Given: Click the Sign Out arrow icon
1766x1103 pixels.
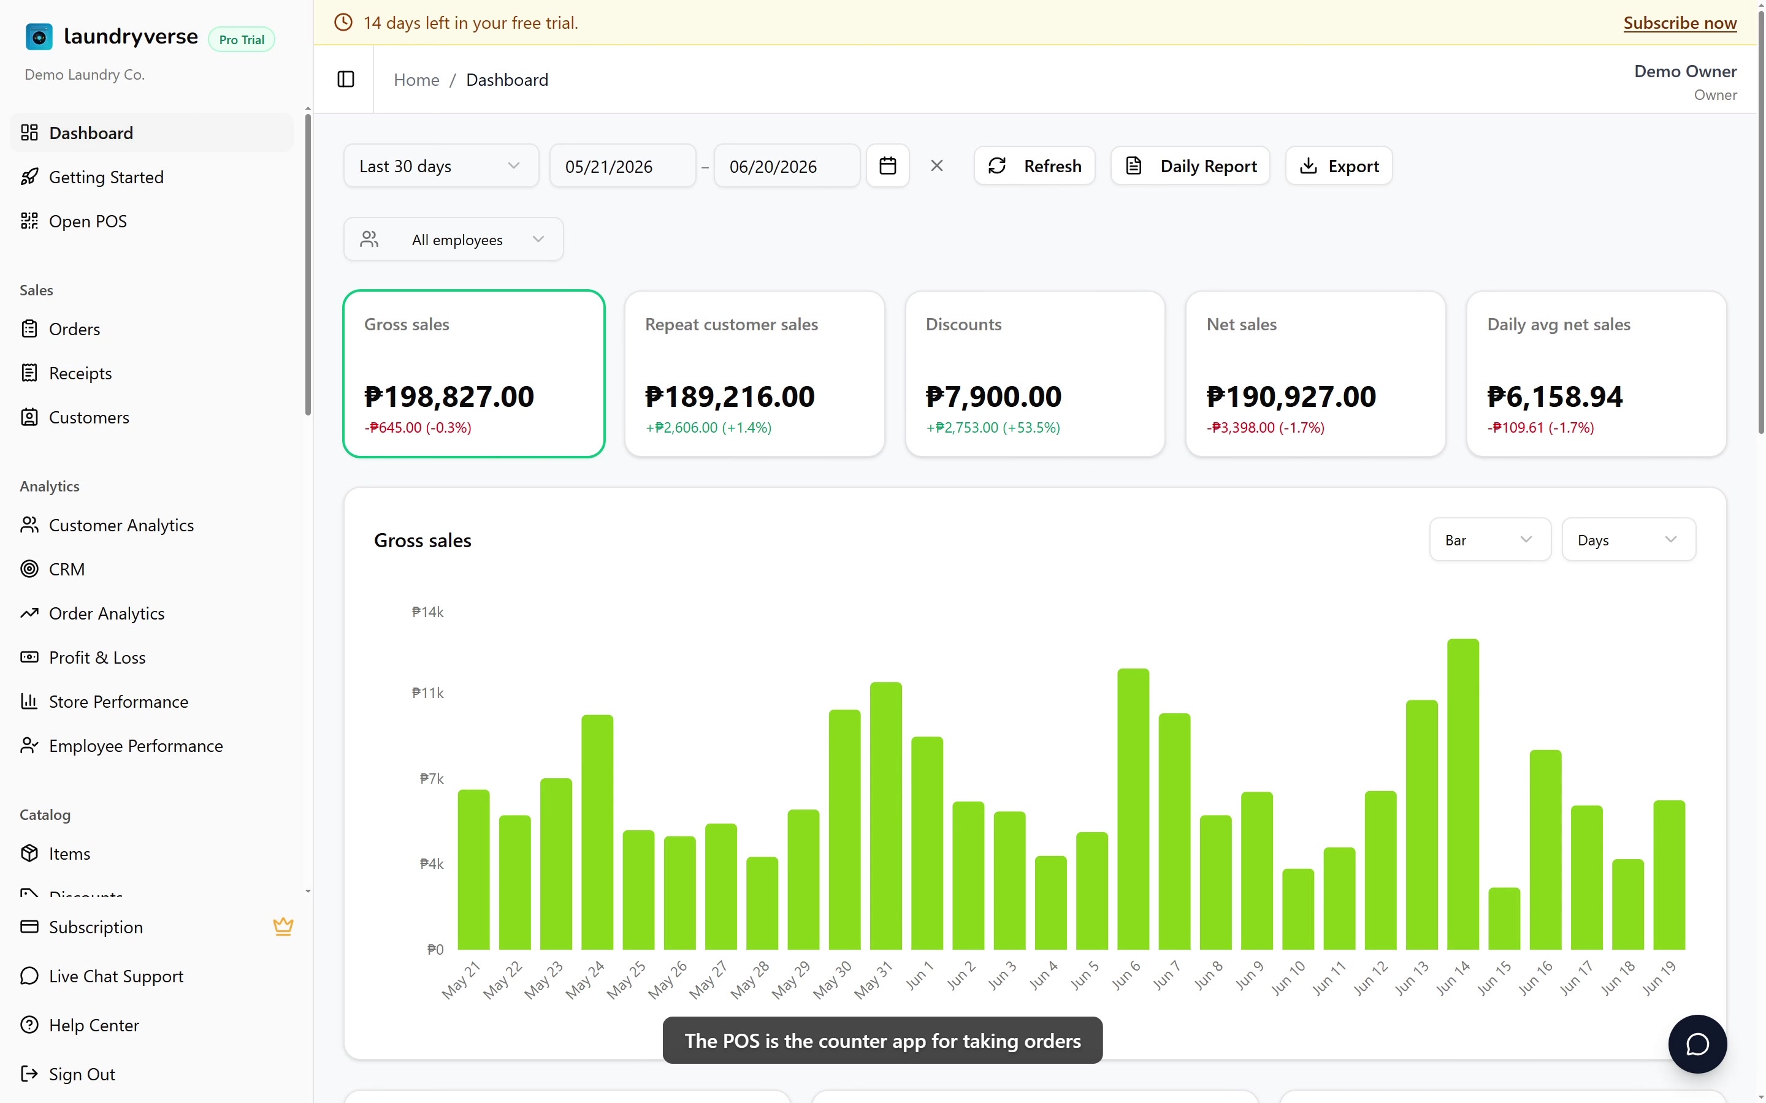Looking at the screenshot, I should click(x=29, y=1074).
